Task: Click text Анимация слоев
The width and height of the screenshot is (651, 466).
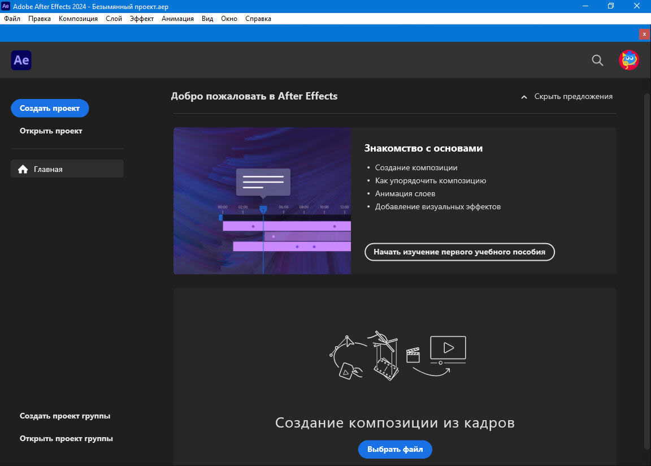Action: coord(405,193)
